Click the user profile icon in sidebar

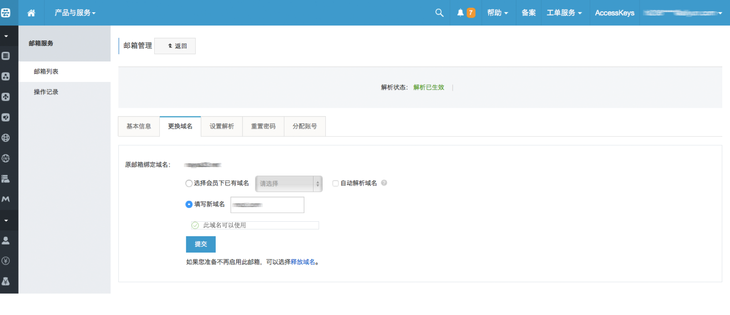[6, 240]
